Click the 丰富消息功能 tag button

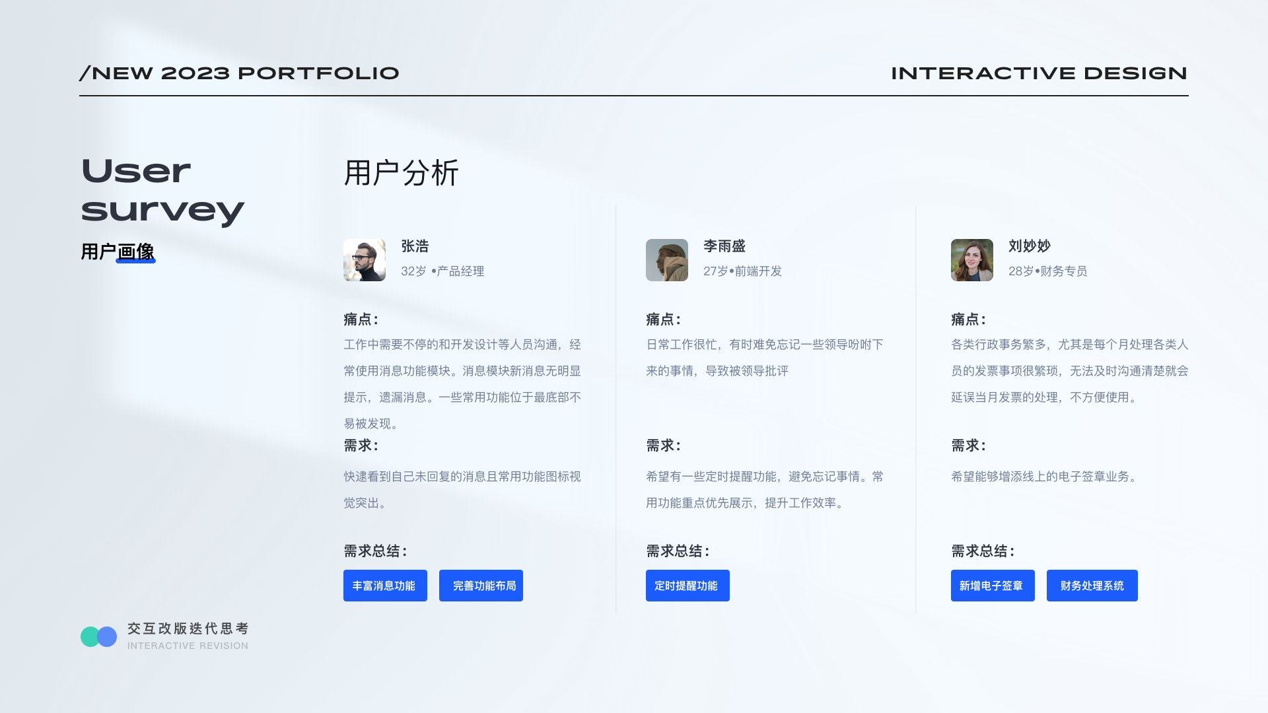tap(385, 586)
